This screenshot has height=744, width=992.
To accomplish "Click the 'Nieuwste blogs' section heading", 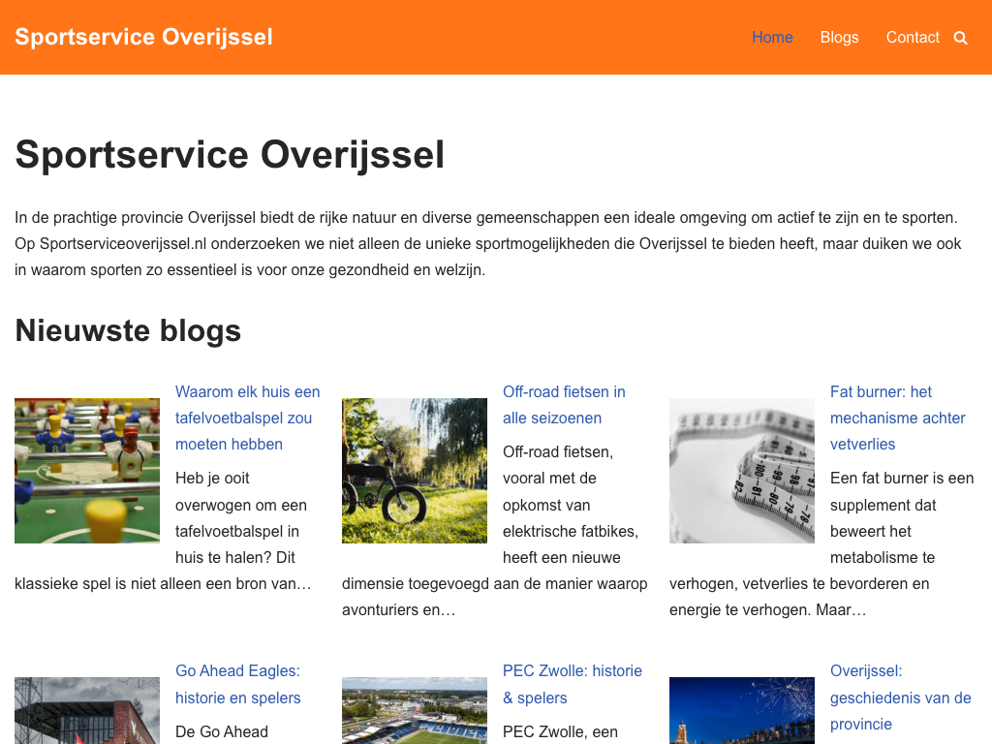I will 128,330.
